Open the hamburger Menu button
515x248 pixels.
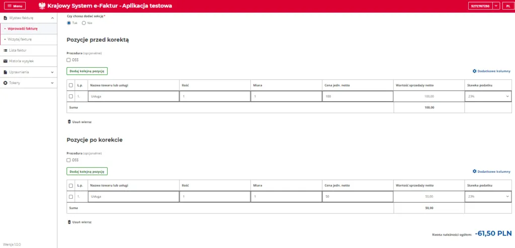15,6
